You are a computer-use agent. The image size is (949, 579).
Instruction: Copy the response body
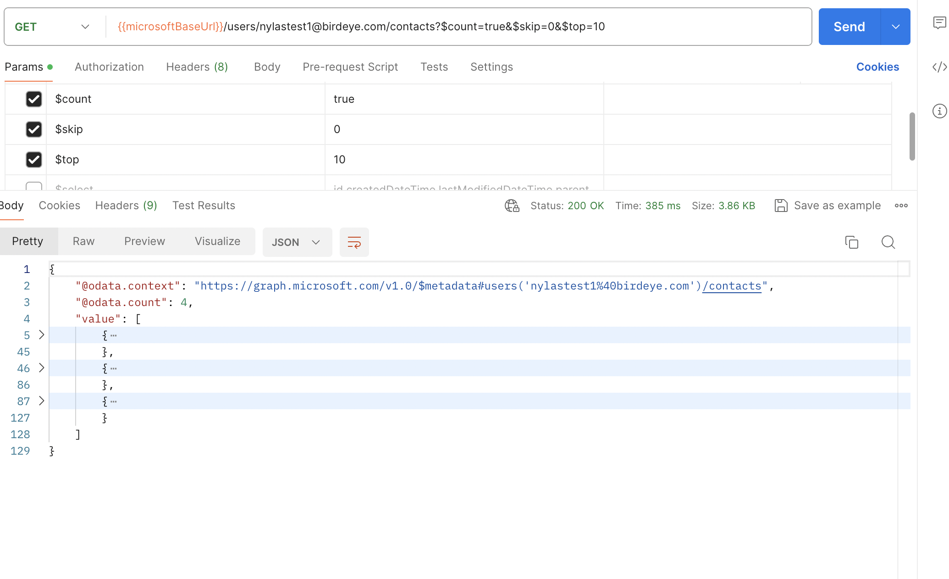click(852, 242)
